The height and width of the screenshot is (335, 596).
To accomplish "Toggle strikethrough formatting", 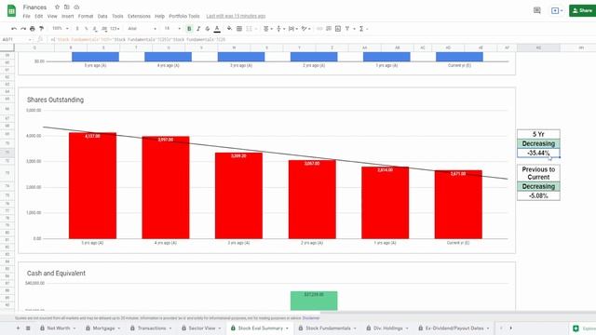I will click(x=208, y=29).
